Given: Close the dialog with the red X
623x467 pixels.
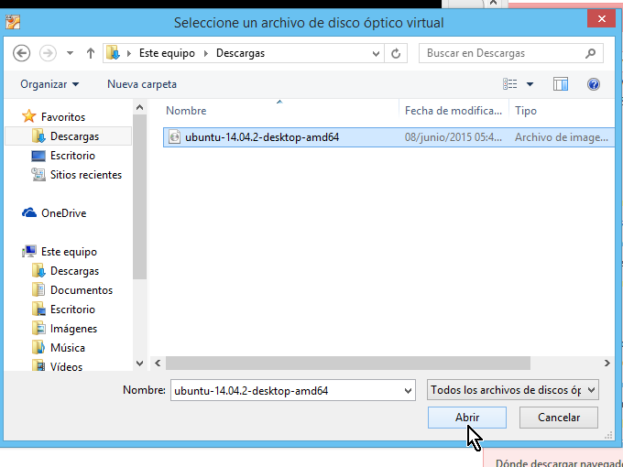Looking at the screenshot, I should pyautogui.click(x=601, y=18).
